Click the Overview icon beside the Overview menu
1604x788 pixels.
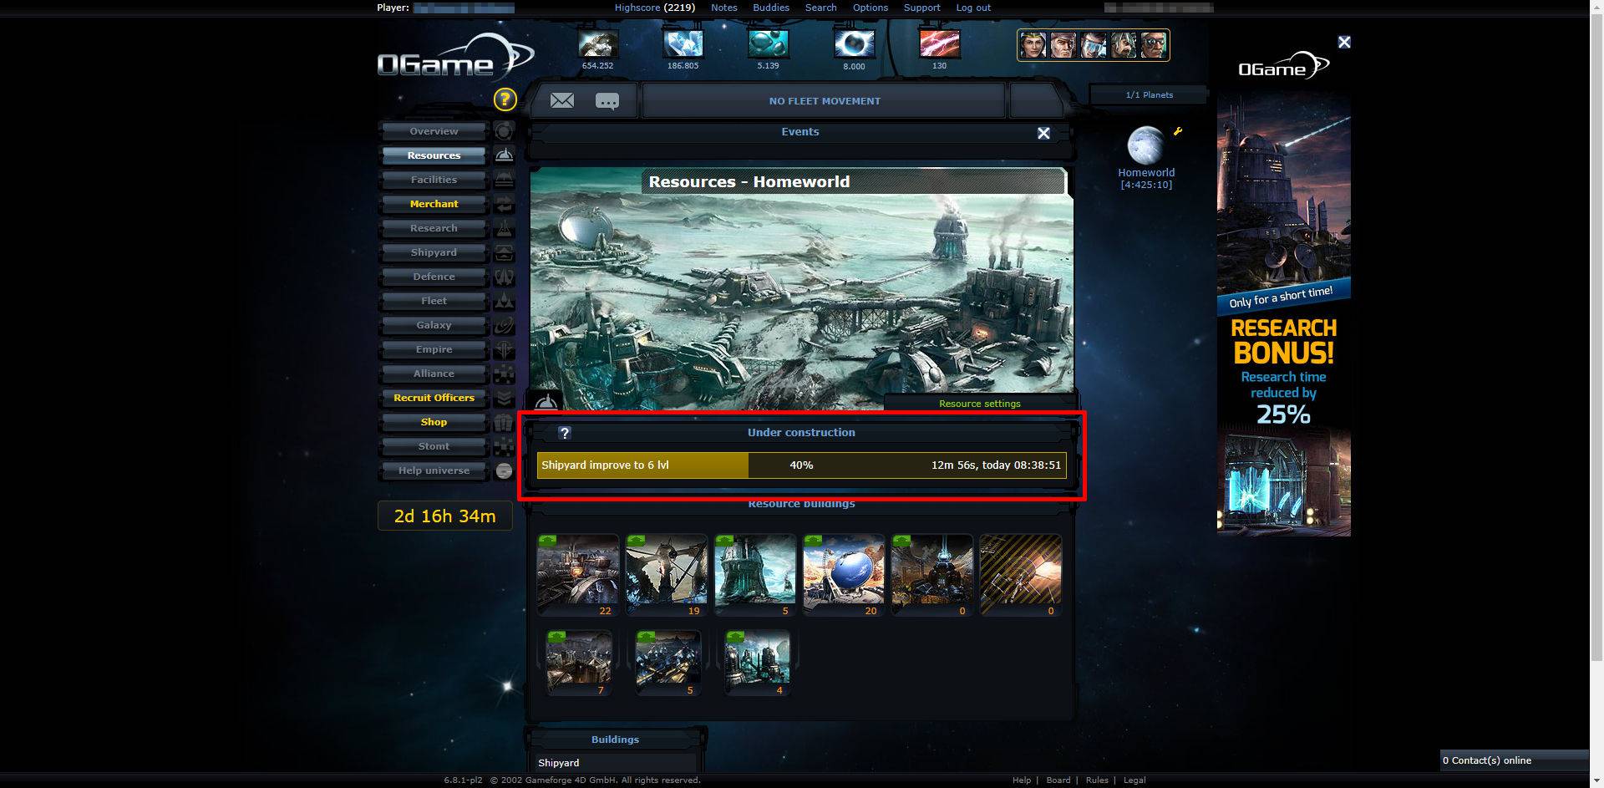pyautogui.click(x=504, y=131)
